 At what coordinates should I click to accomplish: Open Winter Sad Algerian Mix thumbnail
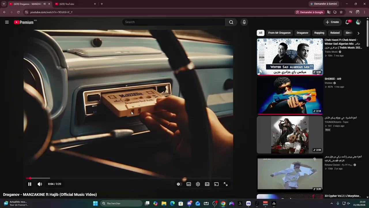(x=290, y=57)
